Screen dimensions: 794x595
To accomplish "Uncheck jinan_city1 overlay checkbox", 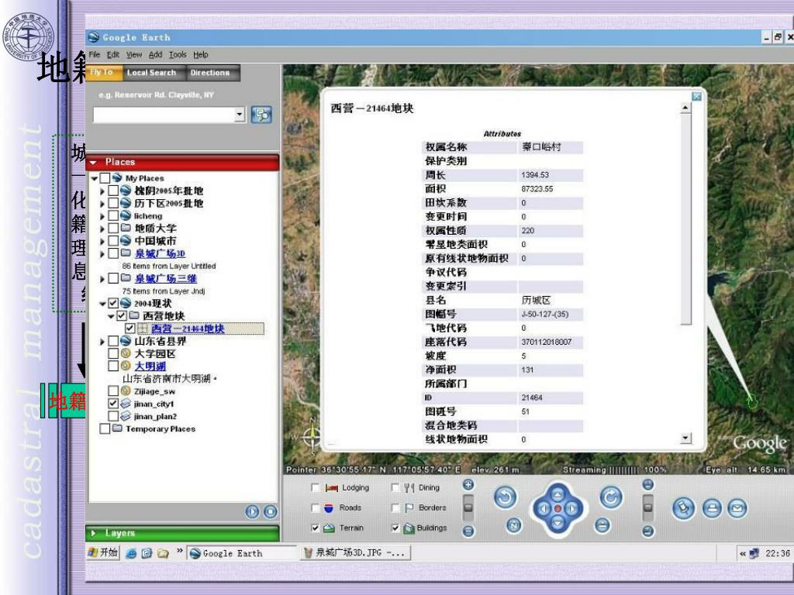I will click(x=113, y=403).
